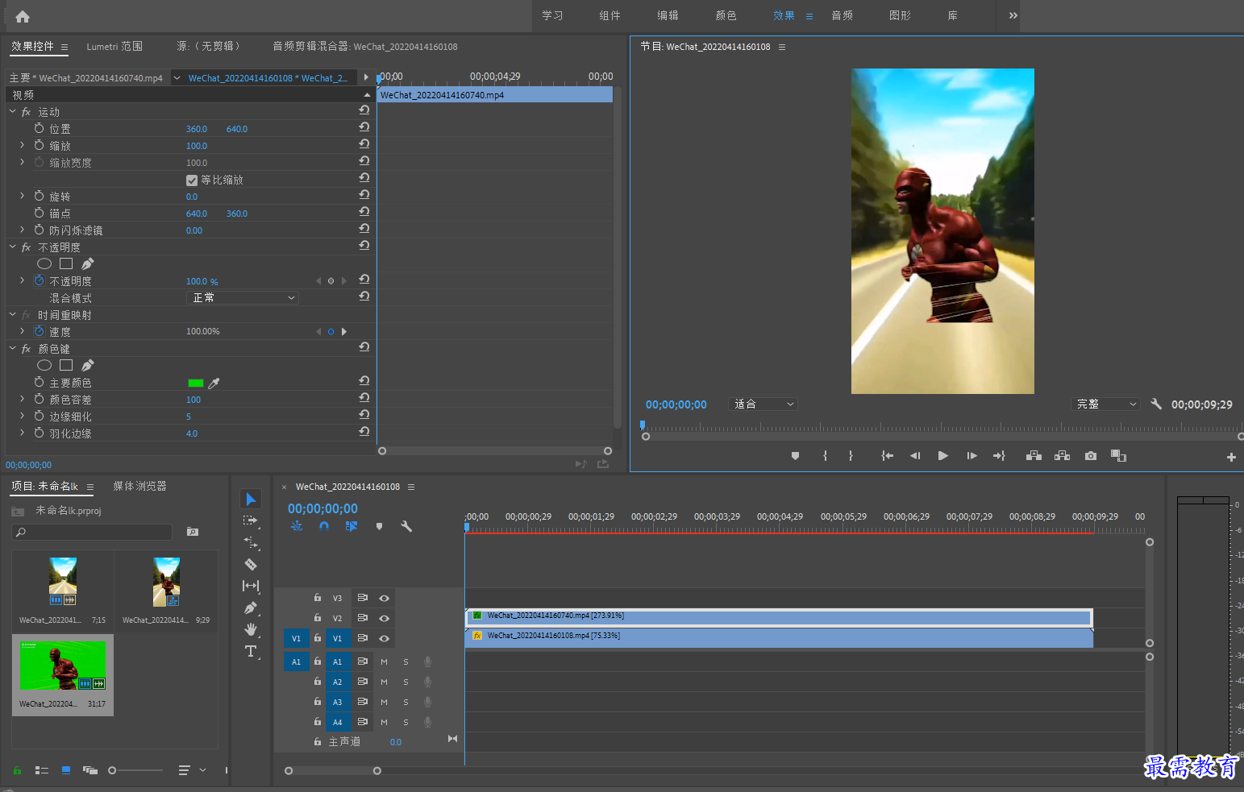1244x792 pixels.
Task: Open button editor plus icon
Action: pyautogui.click(x=1231, y=457)
